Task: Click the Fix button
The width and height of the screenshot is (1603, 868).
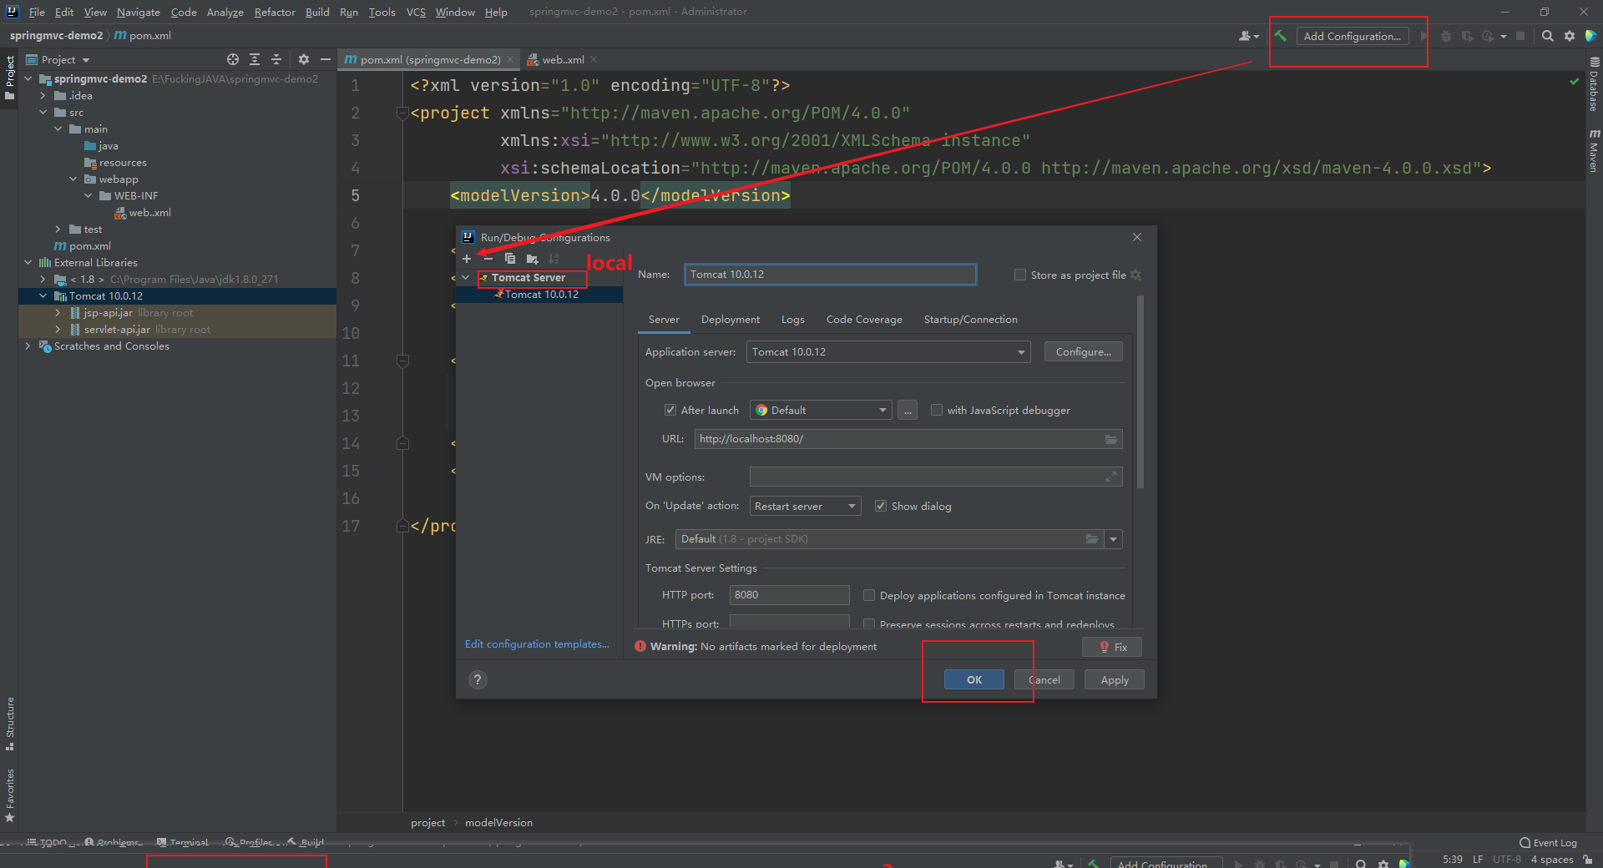Action: coord(1112,647)
